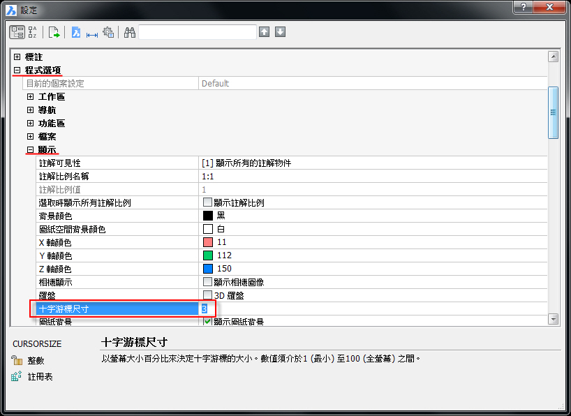This screenshot has width=571, height=416.
Task: Click the green Y 軸顏色 swatch
Action: [208, 255]
